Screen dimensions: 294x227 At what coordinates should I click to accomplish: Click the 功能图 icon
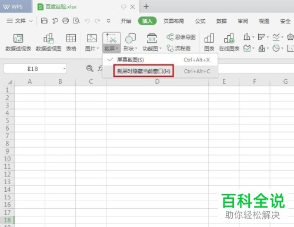(152, 38)
